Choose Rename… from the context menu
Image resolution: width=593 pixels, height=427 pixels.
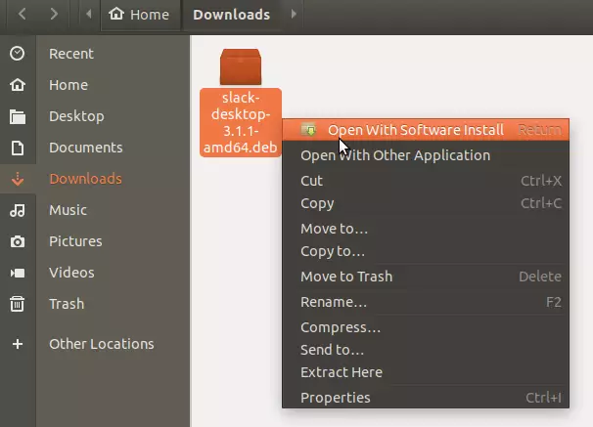tap(426, 302)
